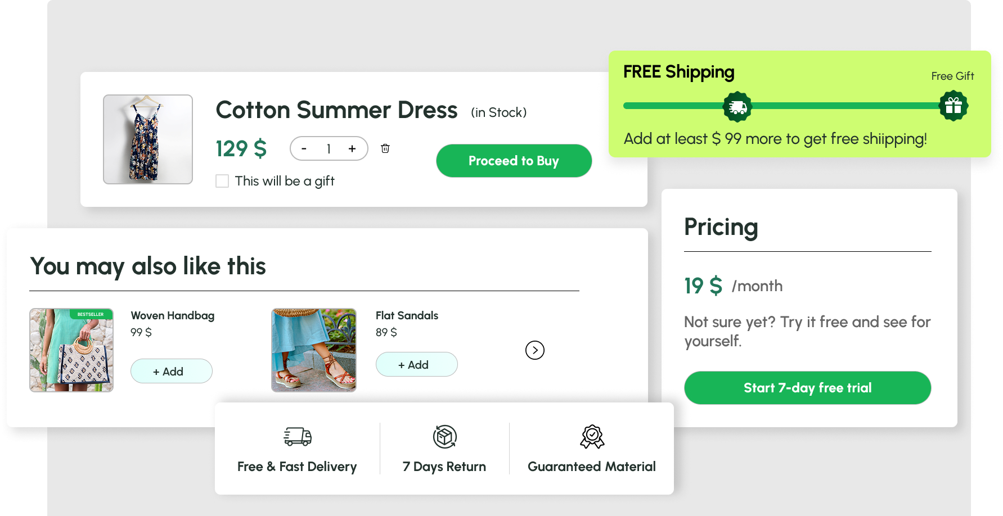
Task: Increase quantity with the plus button
Action: (x=352, y=149)
